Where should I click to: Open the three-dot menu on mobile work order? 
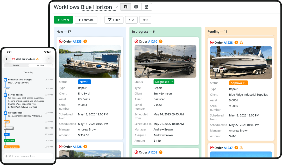[50, 59]
